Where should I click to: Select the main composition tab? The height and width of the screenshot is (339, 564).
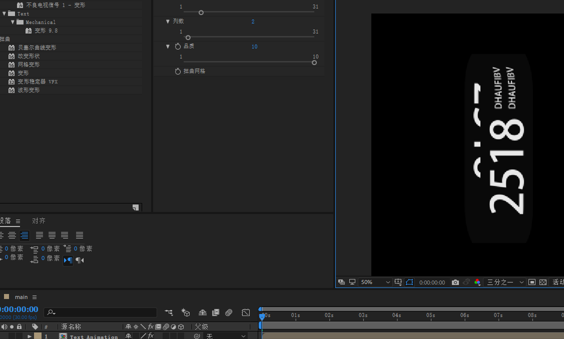pyautogui.click(x=21, y=297)
